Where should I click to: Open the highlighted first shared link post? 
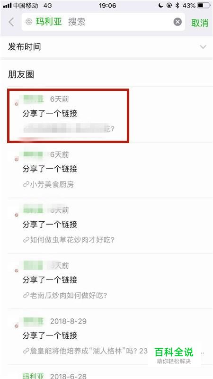pos(68,116)
